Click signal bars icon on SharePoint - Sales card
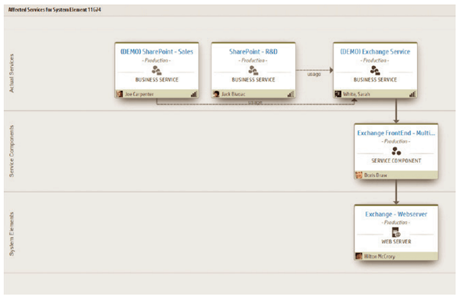The width and height of the screenshot is (459, 298). (194, 94)
